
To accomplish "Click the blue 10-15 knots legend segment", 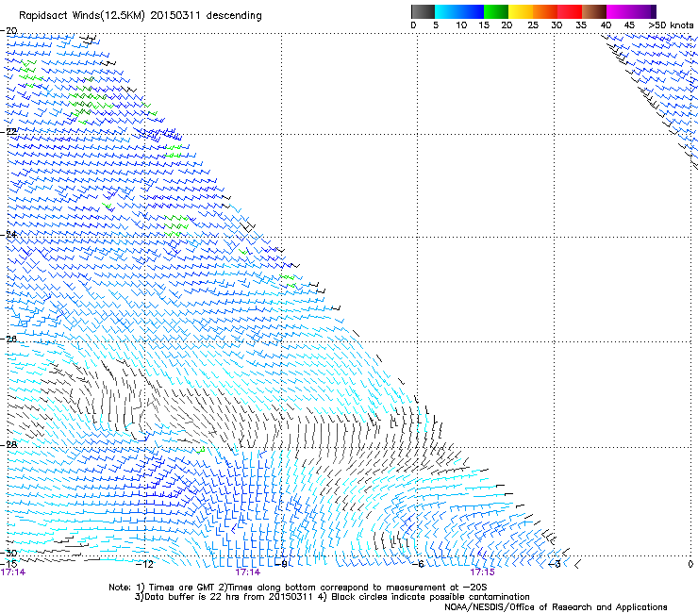I will point(472,11).
